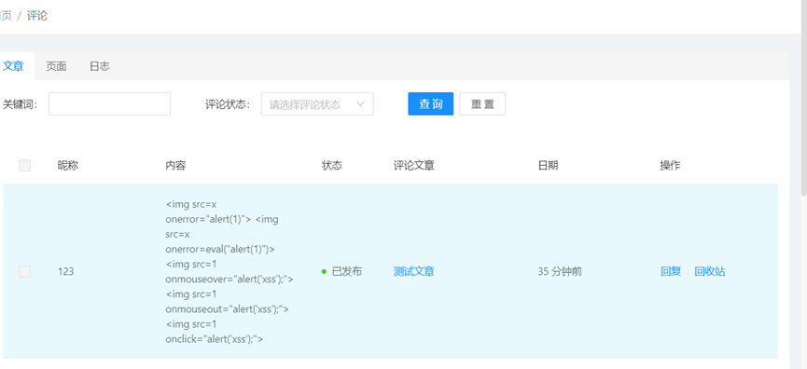The width and height of the screenshot is (807, 369).
Task: Click the 日期 column header
Action: pos(549,166)
